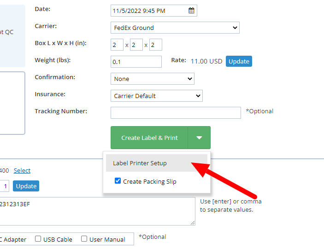Open the calendar picker in Date field
This screenshot has height=249, width=324.
point(191,11)
